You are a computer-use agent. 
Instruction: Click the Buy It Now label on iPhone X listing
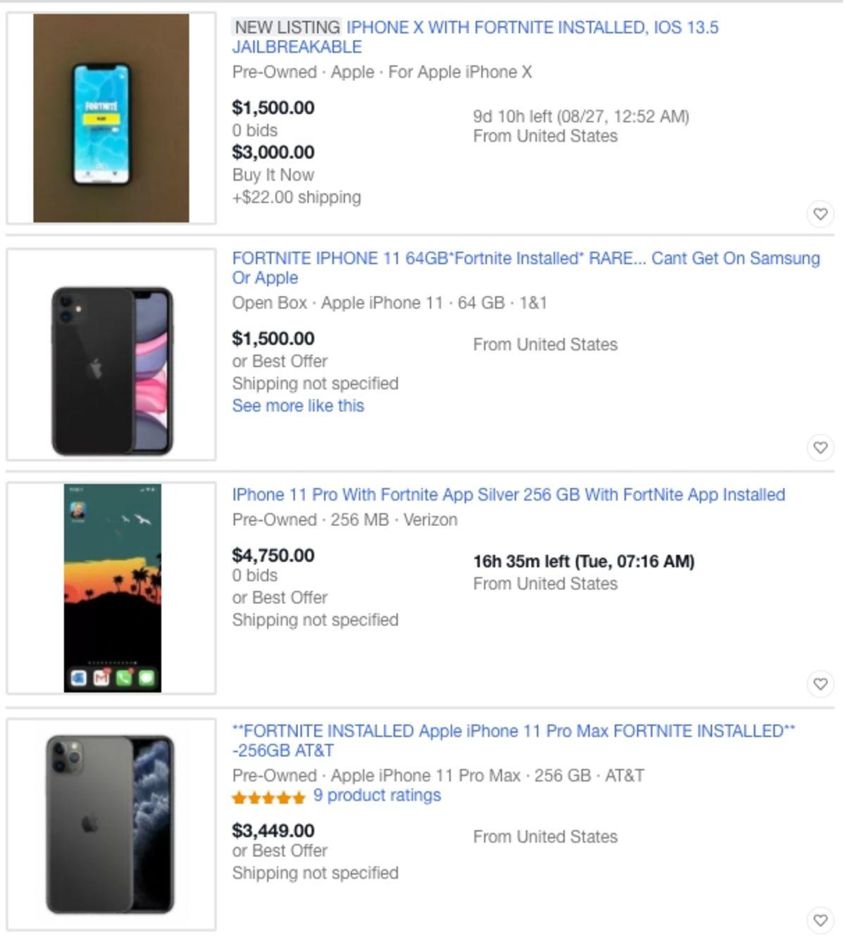[273, 175]
